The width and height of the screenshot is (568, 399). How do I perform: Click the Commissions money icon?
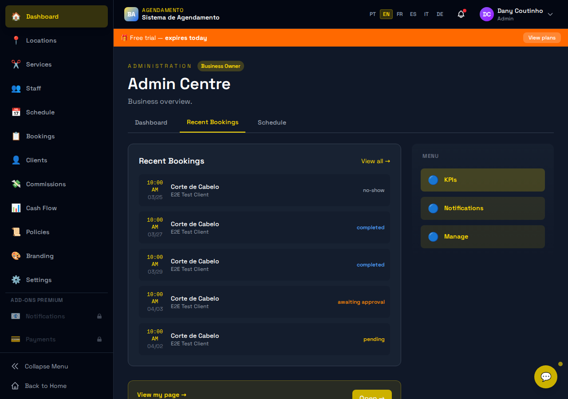16,184
